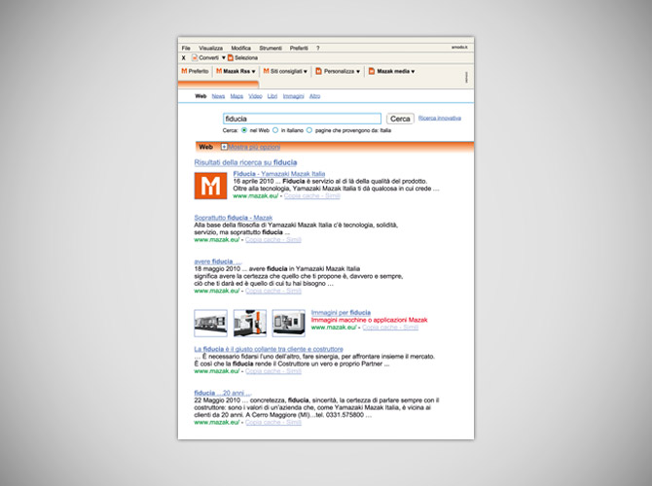Expand the Siti consigliati dropdown arrow

point(306,72)
